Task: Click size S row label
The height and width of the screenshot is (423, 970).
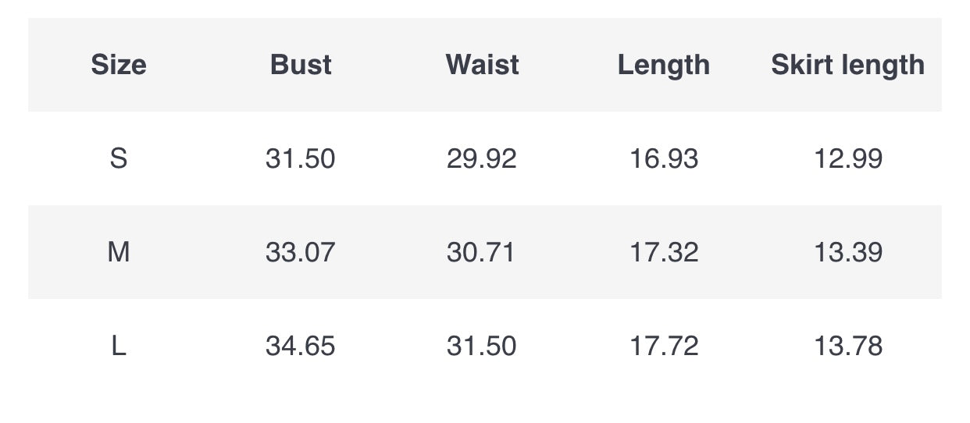Action: [119, 158]
